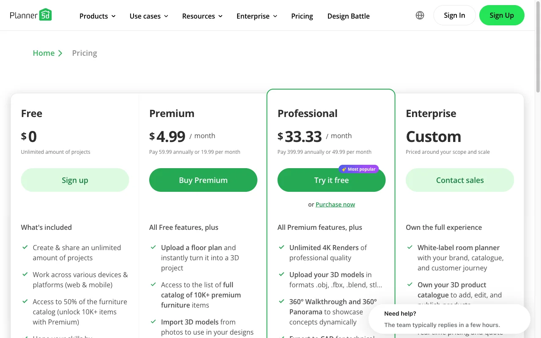Click checkmark beside Create & share projects

point(25,247)
